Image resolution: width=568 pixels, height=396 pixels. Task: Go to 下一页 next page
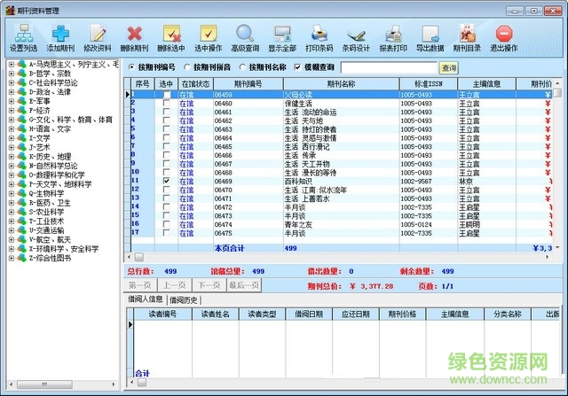(209, 285)
